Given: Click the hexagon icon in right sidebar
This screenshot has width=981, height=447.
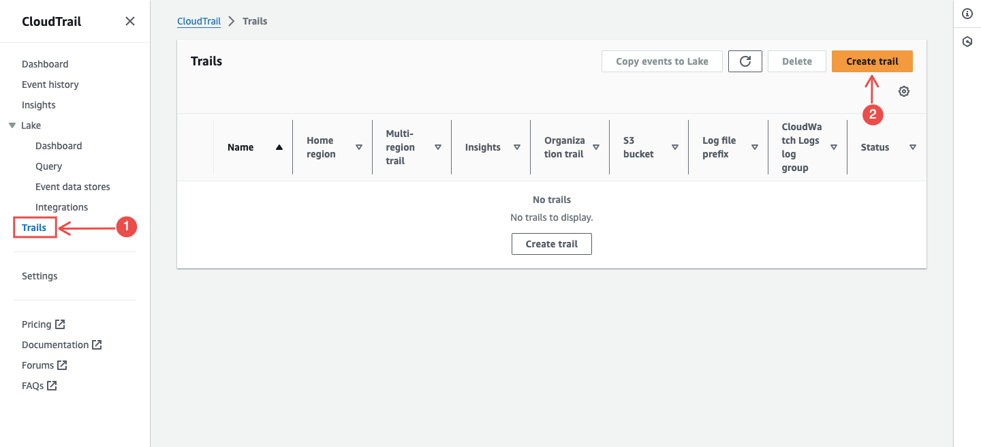Looking at the screenshot, I should tap(967, 42).
